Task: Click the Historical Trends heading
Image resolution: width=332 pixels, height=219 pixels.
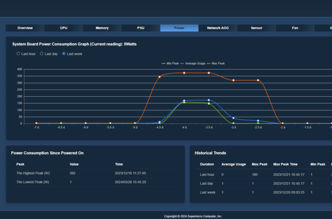Action: click(x=210, y=153)
